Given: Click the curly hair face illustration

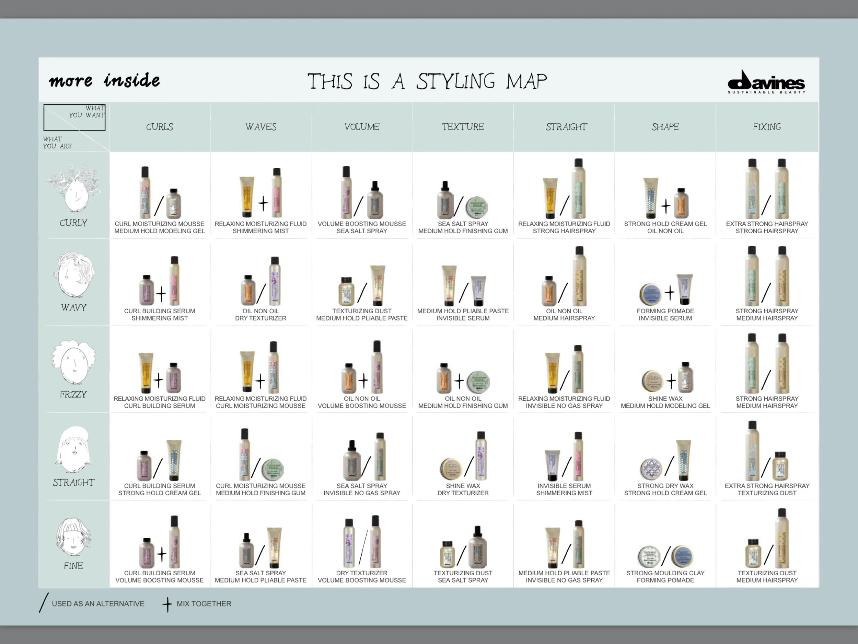Looking at the screenshot, I should (x=73, y=188).
